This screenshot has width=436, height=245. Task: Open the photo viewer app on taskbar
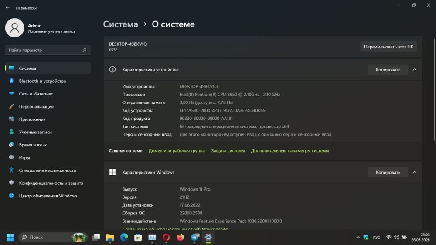152,237
